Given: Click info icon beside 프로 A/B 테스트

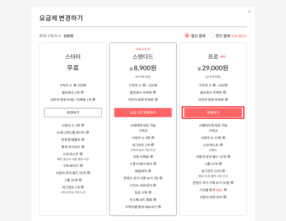Looking at the screenshot, I should [221, 145].
